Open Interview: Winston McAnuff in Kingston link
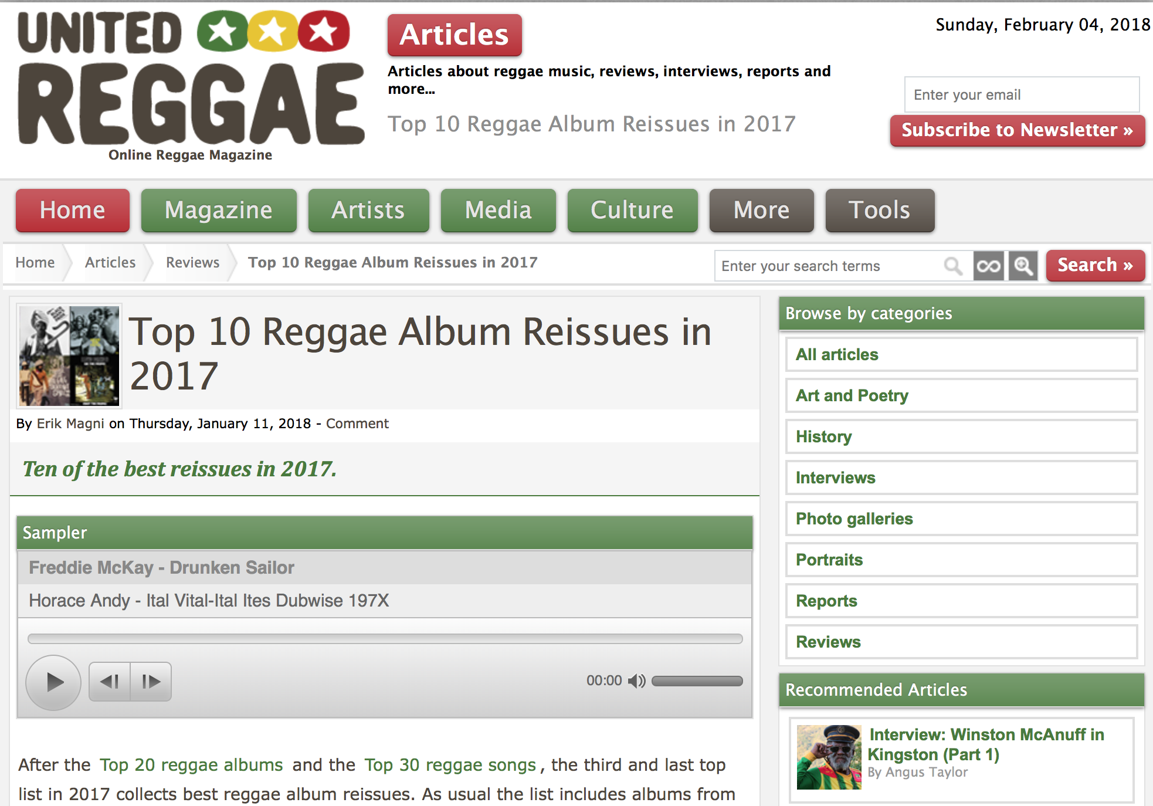The width and height of the screenshot is (1153, 806). pyautogui.click(x=986, y=744)
